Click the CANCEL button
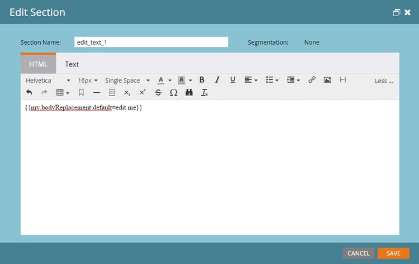This screenshot has width=419, height=264. 358,253
